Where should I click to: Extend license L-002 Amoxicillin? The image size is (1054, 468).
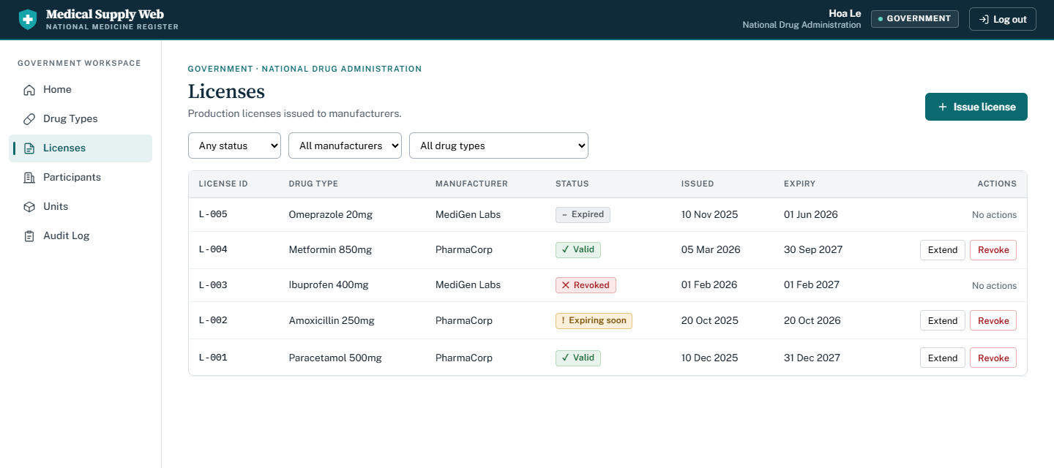click(942, 320)
